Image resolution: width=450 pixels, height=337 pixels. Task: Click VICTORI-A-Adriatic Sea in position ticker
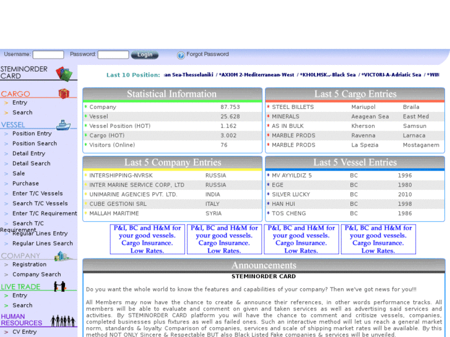coord(391,75)
